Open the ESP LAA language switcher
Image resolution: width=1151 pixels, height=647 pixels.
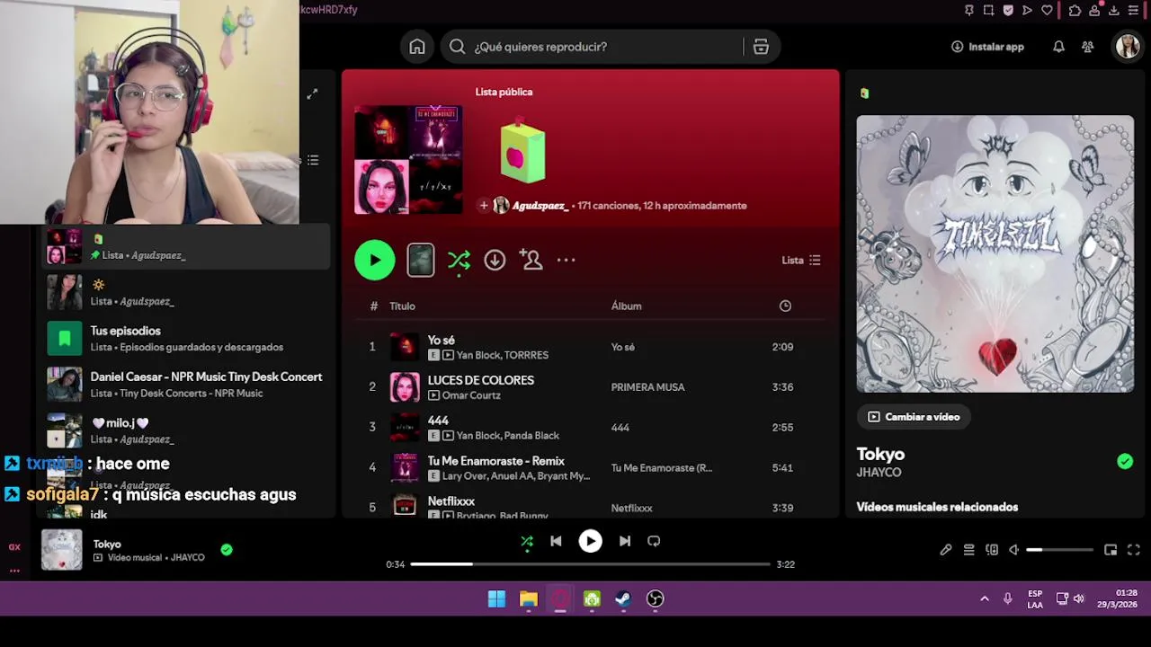[x=1035, y=599]
